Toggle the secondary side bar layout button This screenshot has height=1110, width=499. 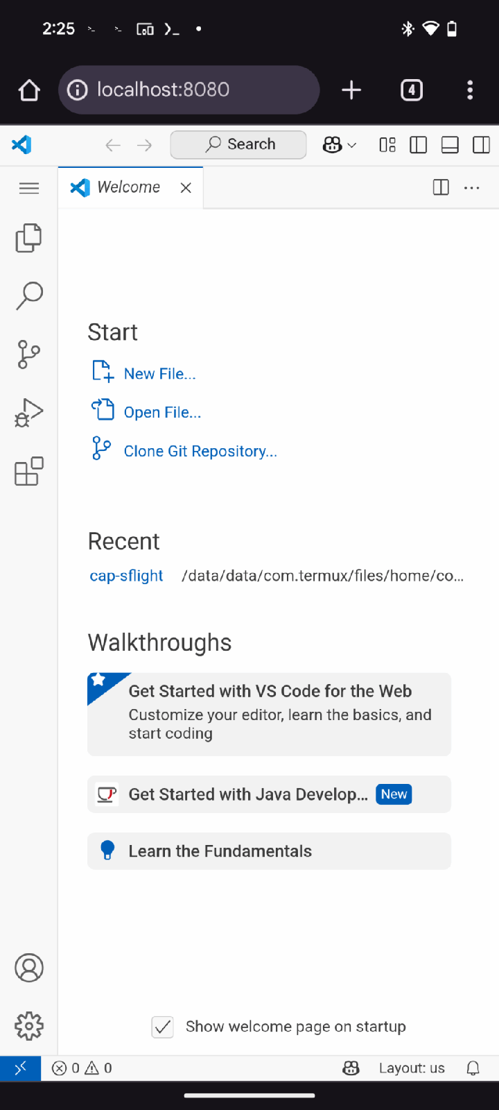(481, 144)
